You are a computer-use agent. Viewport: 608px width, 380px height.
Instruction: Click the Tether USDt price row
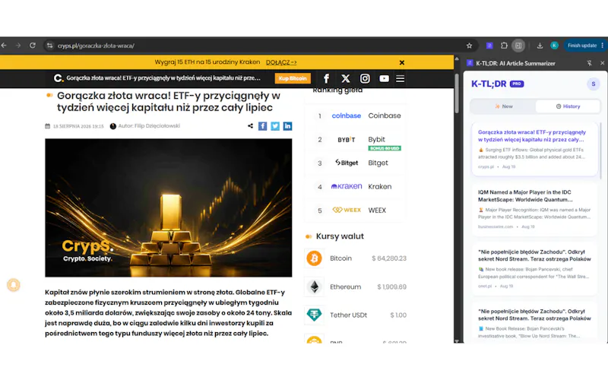[x=356, y=315]
